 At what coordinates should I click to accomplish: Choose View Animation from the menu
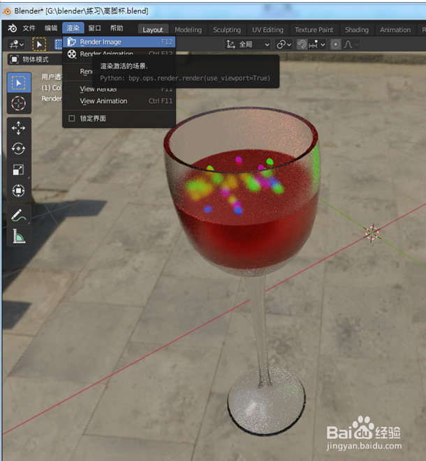click(x=119, y=101)
